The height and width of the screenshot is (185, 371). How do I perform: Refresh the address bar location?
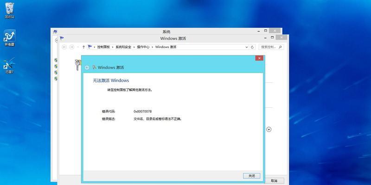pos(252,47)
